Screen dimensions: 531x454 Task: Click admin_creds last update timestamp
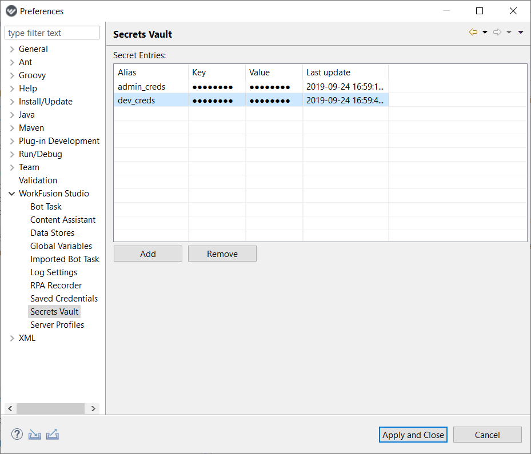[x=345, y=87]
